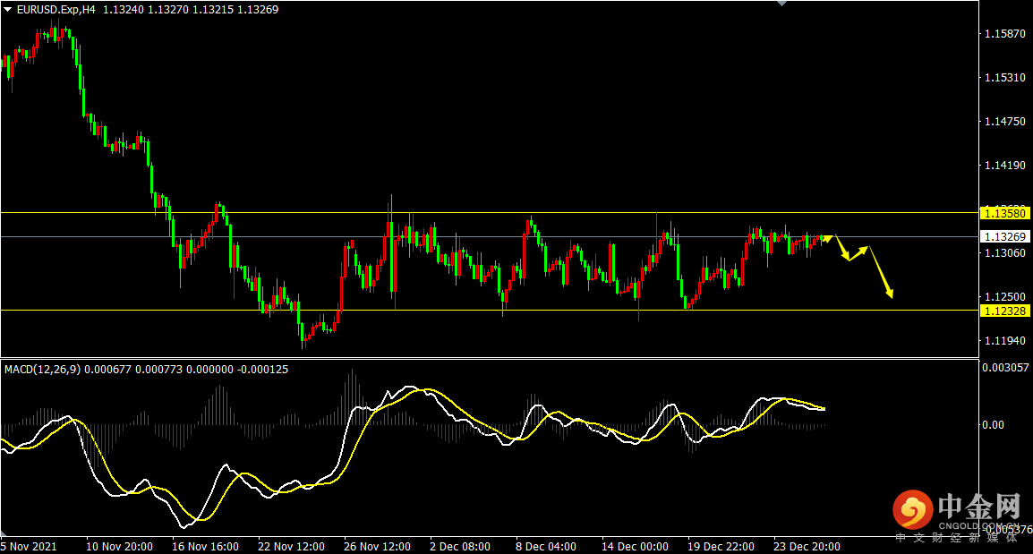
Task: Click the MACD(12,26,9) indicator label
Action: (42, 369)
